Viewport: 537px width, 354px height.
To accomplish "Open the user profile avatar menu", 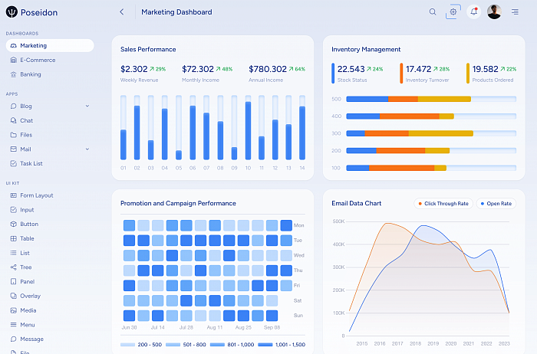I will click(494, 12).
